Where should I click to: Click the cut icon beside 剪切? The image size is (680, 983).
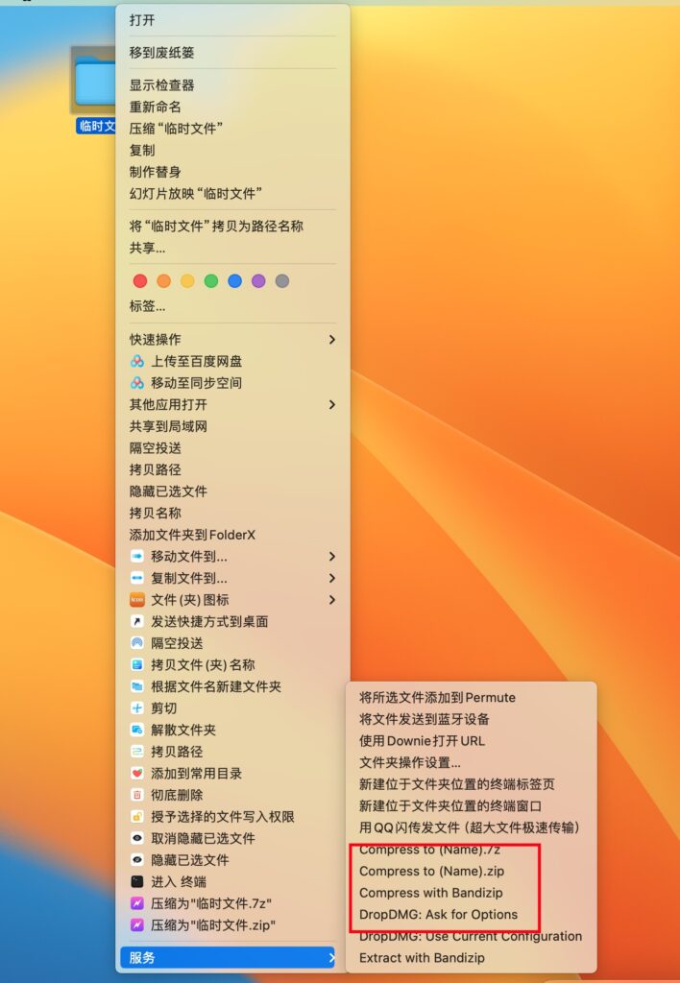[x=136, y=708]
